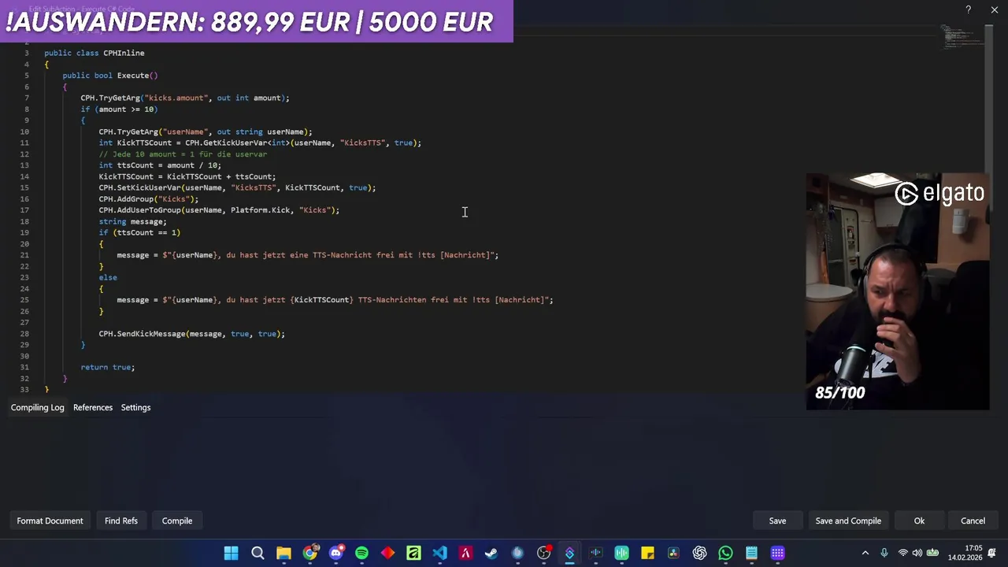The height and width of the screenshot is (567, 1008).
Task: Click the Compile button
Action: (177, 521)
